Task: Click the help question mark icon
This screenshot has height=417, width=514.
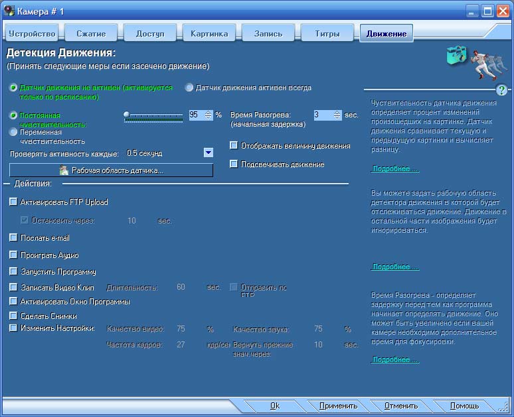Action: tap(501, 89)
